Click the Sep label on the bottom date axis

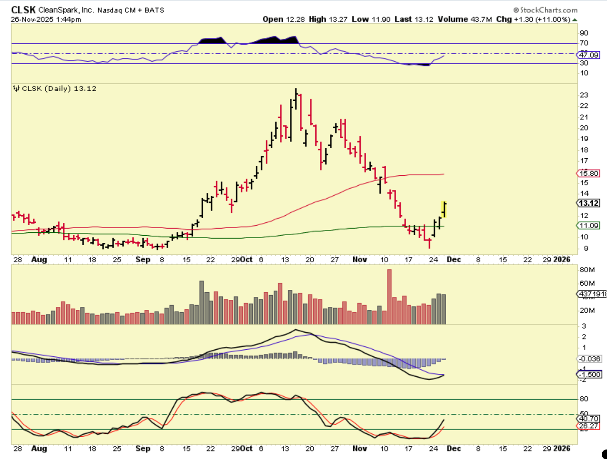142,449
